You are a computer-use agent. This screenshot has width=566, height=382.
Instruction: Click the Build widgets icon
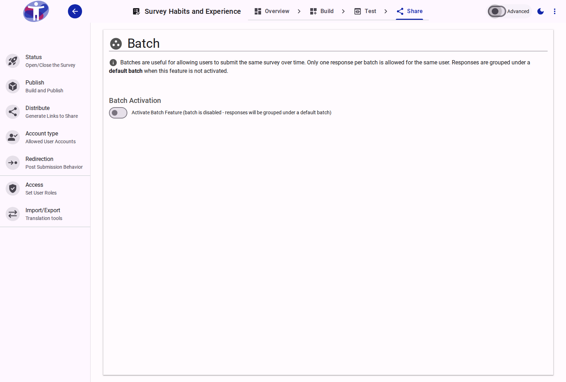coord(313,11)
